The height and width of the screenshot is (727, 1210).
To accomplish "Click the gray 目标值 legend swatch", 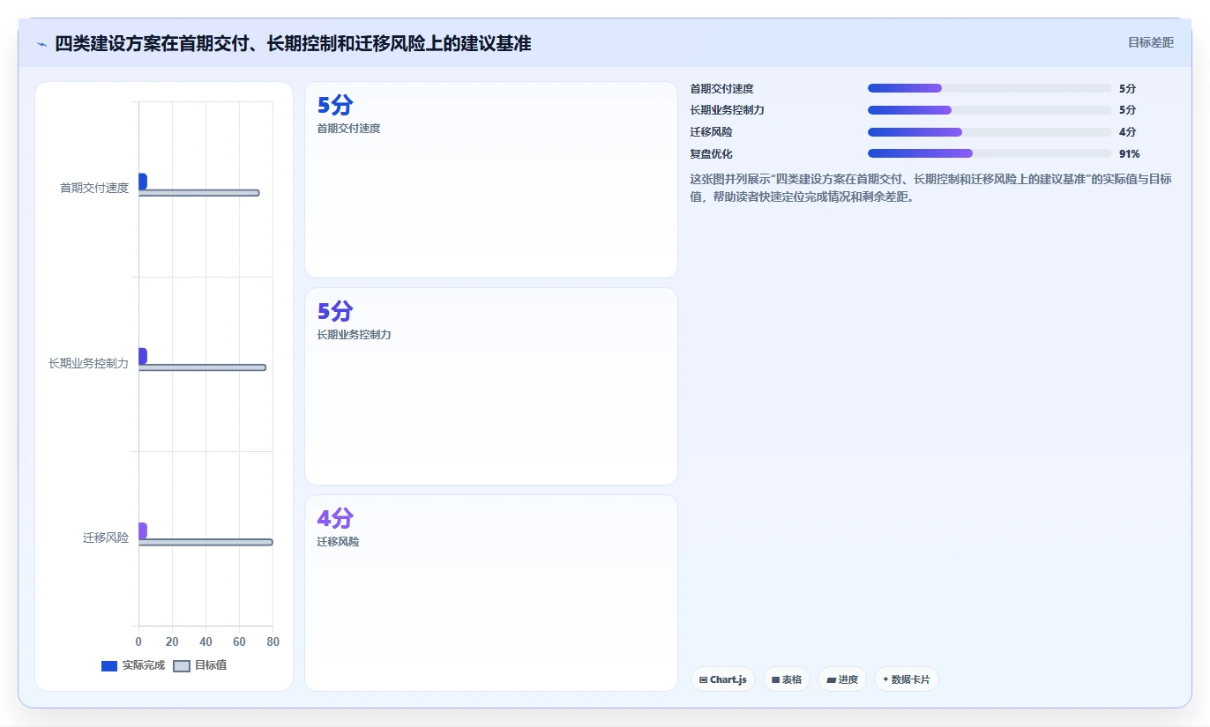I will [181, 666].
